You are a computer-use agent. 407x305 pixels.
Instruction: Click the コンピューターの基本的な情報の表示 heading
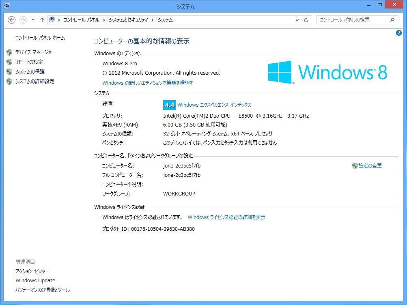click(142, 41)
